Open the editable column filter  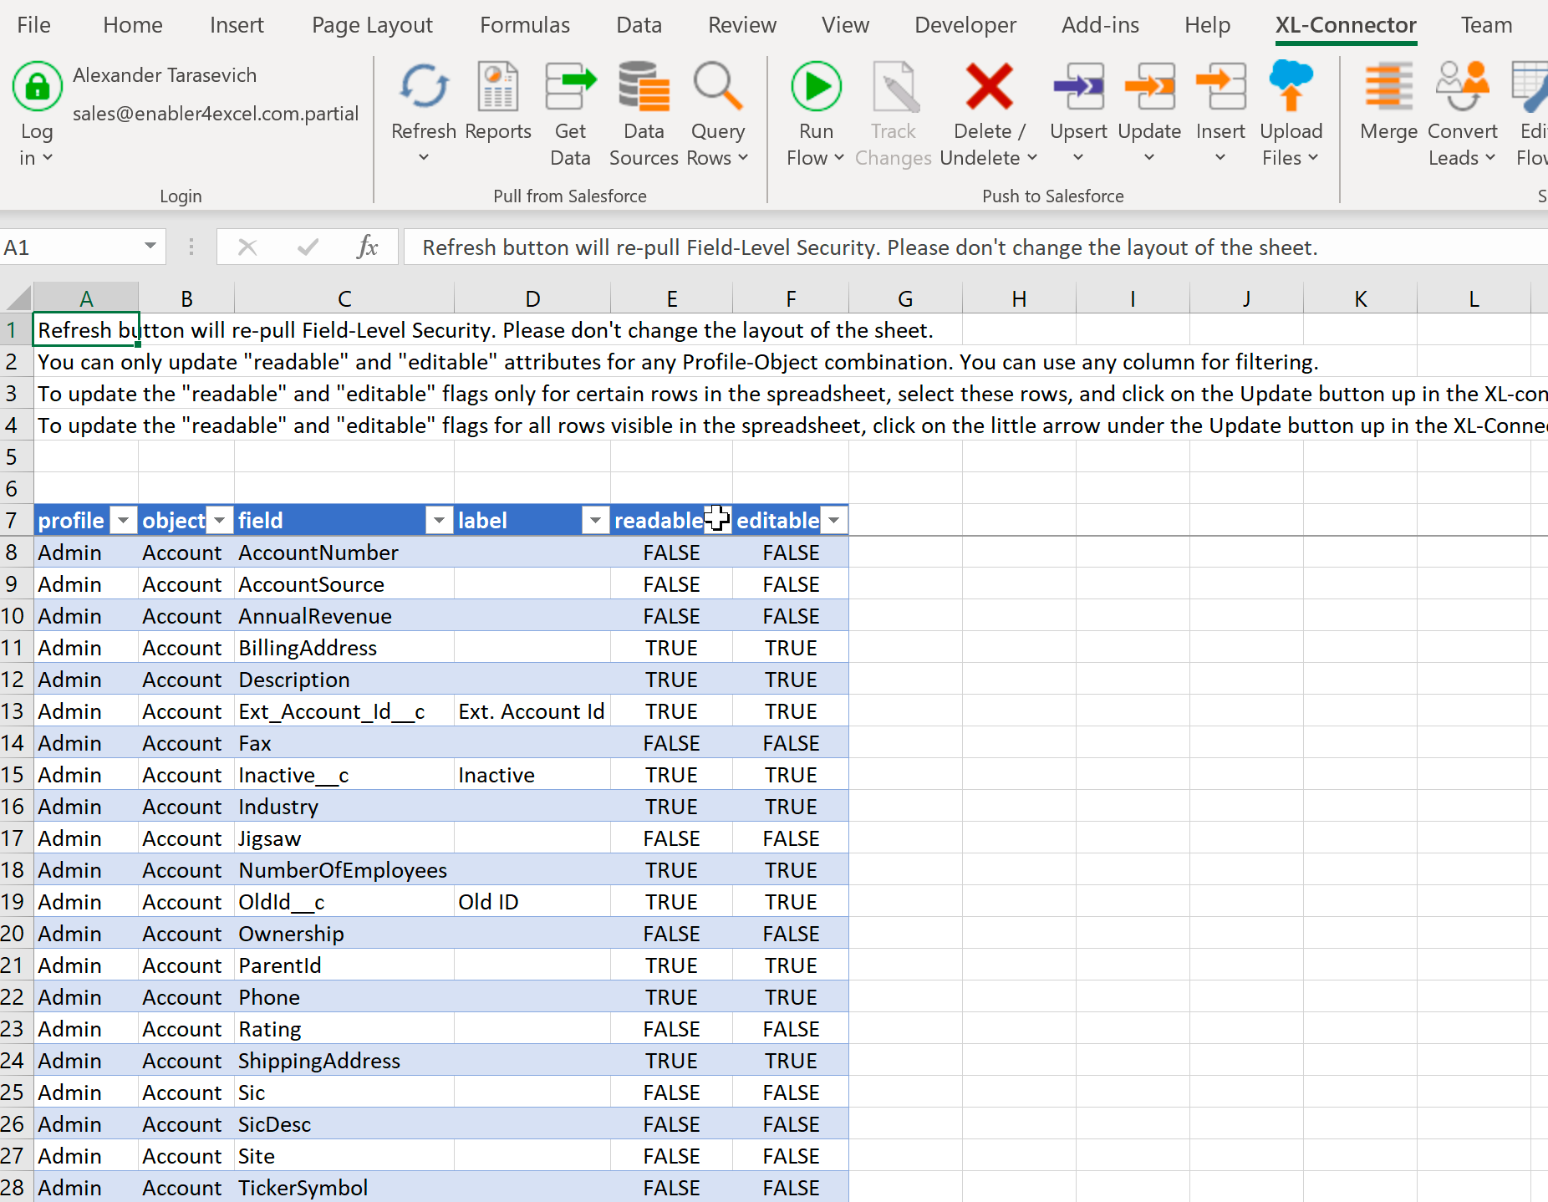pos(833,521)
